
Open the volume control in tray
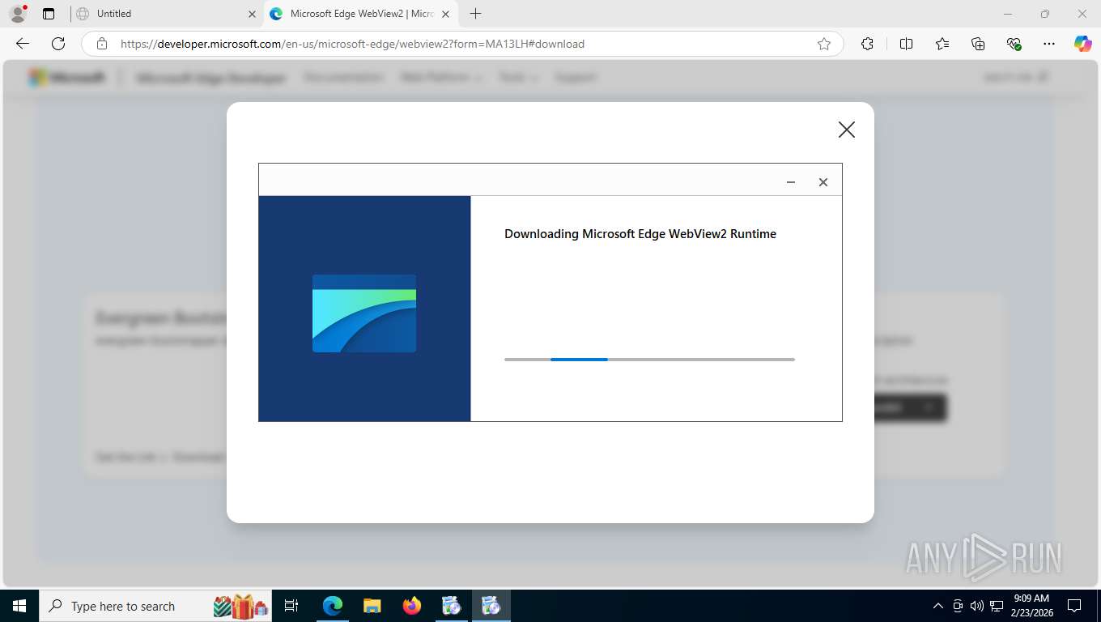click(x=977, y=606)
